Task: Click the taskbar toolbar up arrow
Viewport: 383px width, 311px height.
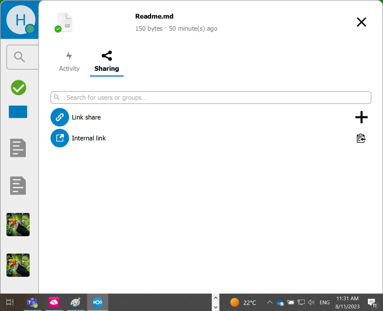Action: 215,298
